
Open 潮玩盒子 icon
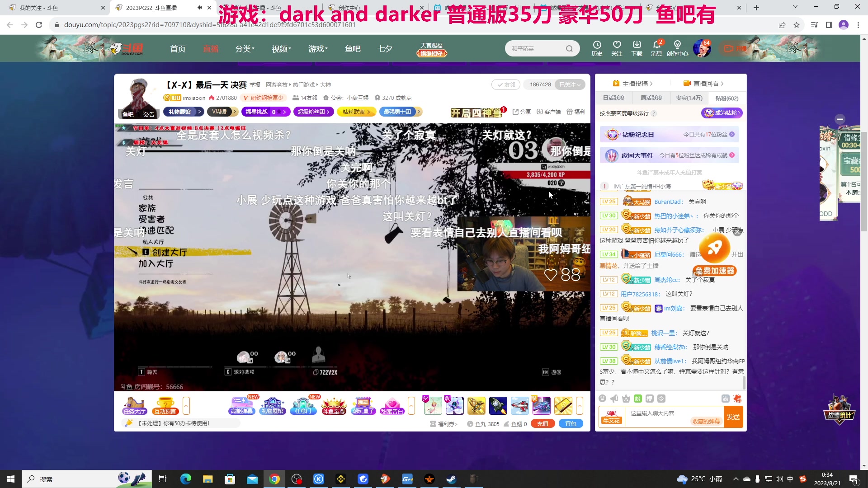(x=363, y=405)
